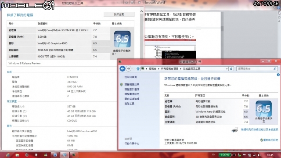Image resolution: width=281 pixels, height=158 pixels.
Task: Open the Action Center flag tray icon
Action: pos(244,155)
